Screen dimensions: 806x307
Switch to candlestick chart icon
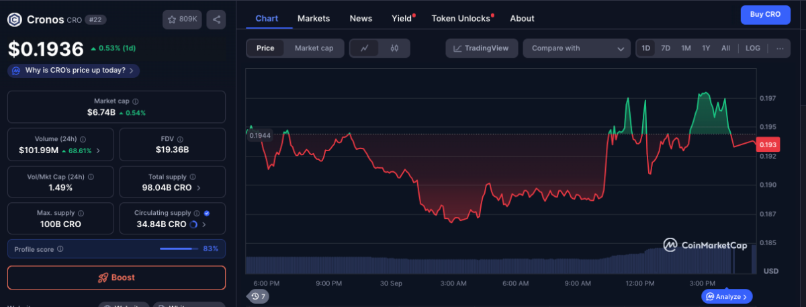pyautogui.click(x=394, y=48)
